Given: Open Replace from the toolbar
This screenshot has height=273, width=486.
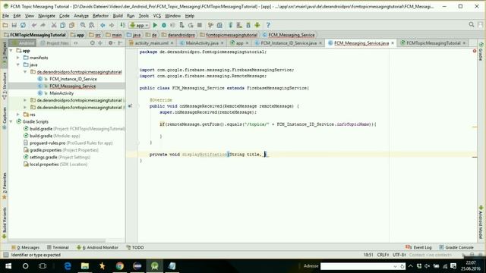Looking at the screenshot, I should tap(92, 25).
